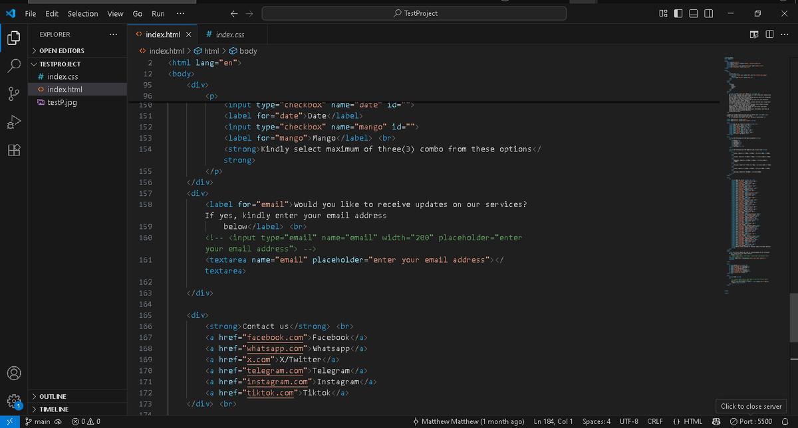Open the Manage gear icon
798x428 pixels.
(14, 401)
